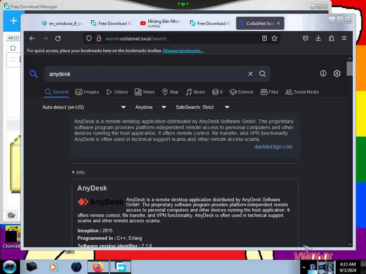Image resolution: width=366 pixels, height=274 pixels.
Task: Open the language Auto-detect dropdown
Action: coord(84,107)
